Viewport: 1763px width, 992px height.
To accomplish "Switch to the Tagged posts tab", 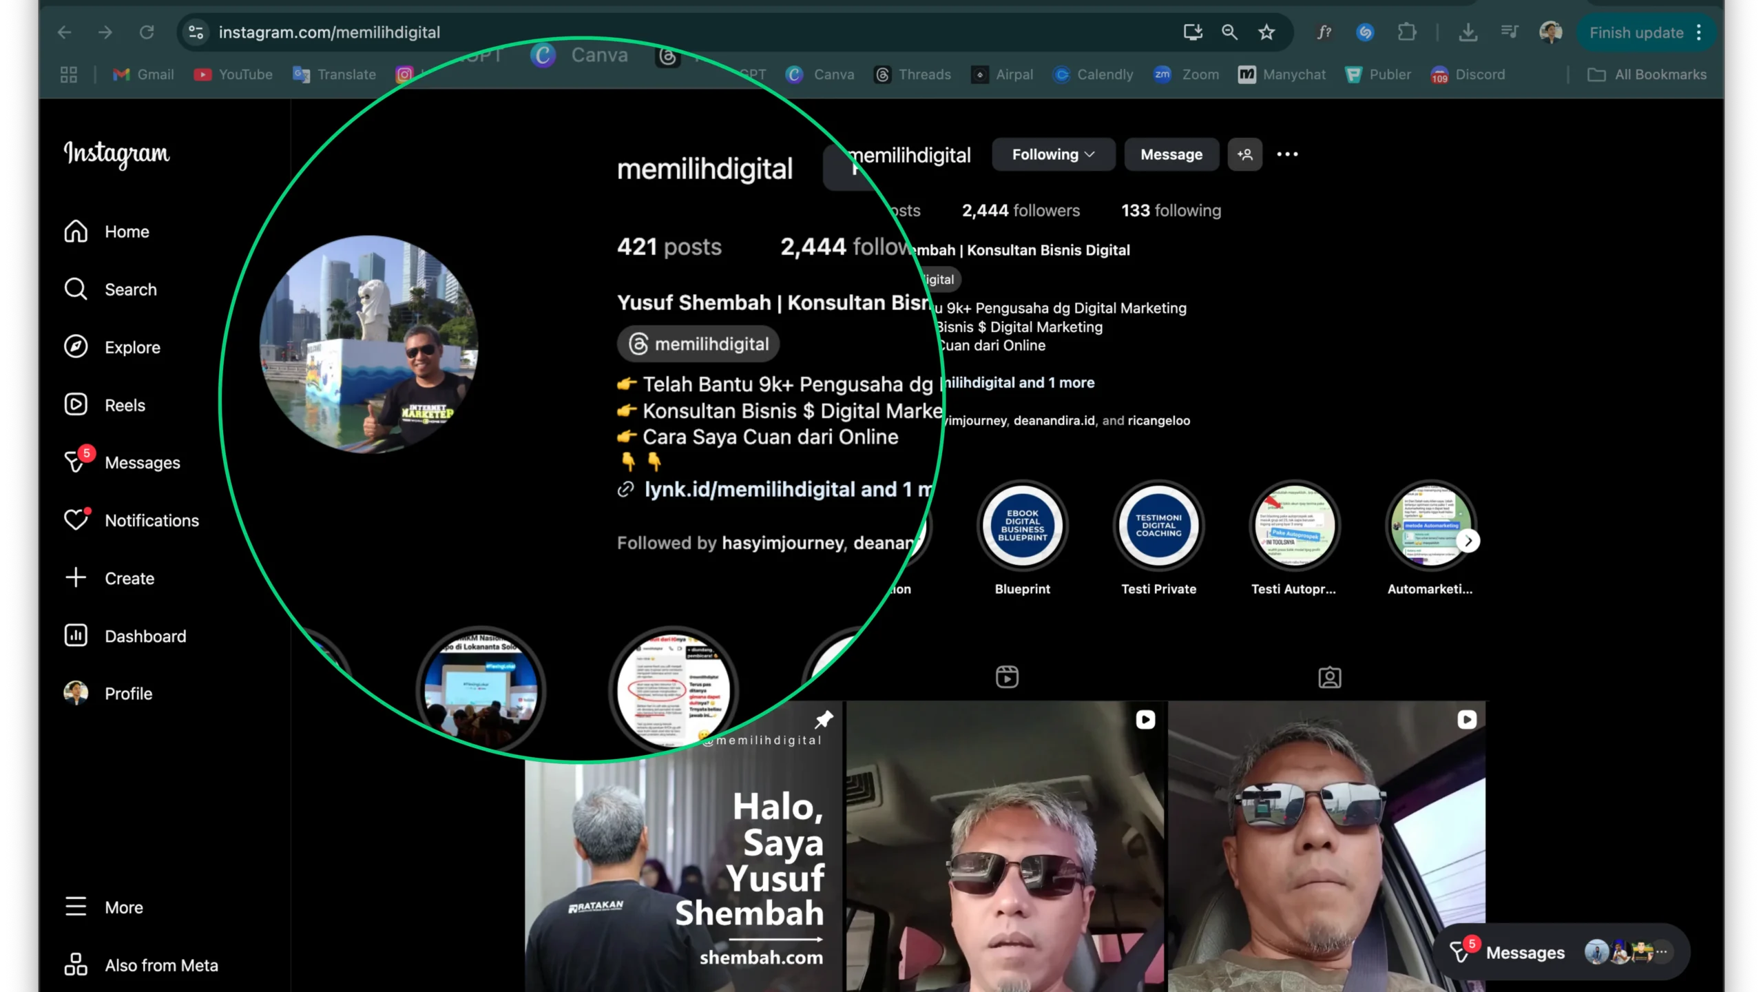I will pos(1329,677).
